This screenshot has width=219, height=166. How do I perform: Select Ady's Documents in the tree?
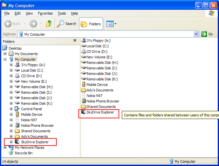34,136
